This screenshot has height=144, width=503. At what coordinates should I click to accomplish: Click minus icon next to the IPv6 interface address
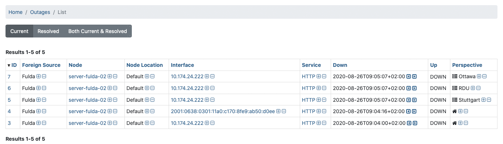pos(284,111)
